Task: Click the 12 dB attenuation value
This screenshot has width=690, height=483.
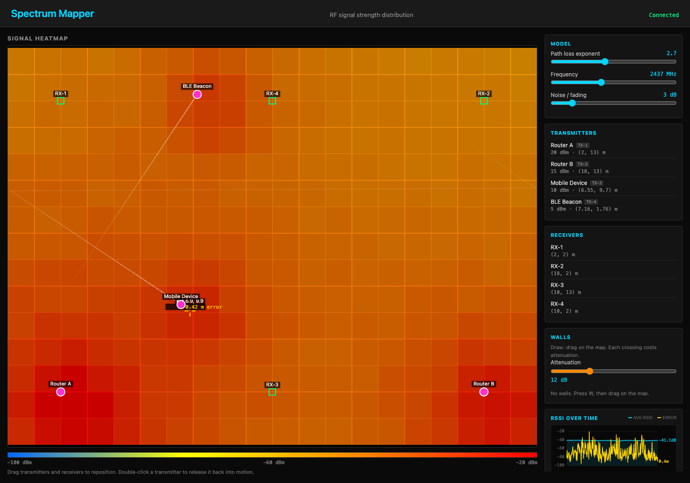Action: [x=559, y=380]
